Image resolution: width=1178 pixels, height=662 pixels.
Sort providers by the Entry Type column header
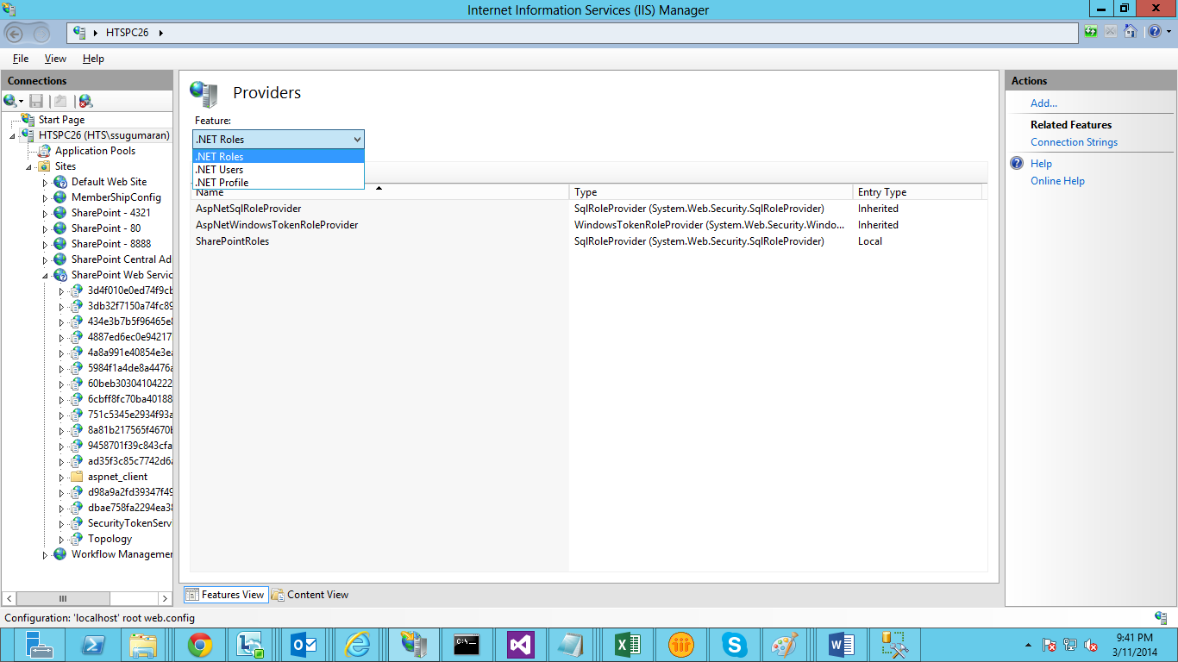pos(917,192)
